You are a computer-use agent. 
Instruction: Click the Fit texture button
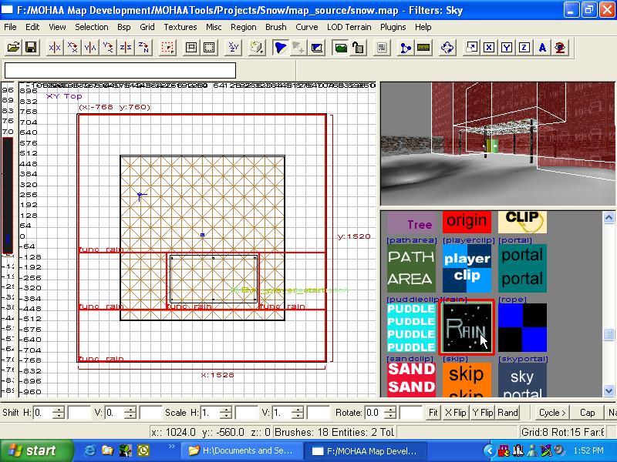click(433, 413)
